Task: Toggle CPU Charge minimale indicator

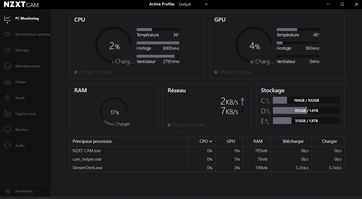Action: coord(76,72)
